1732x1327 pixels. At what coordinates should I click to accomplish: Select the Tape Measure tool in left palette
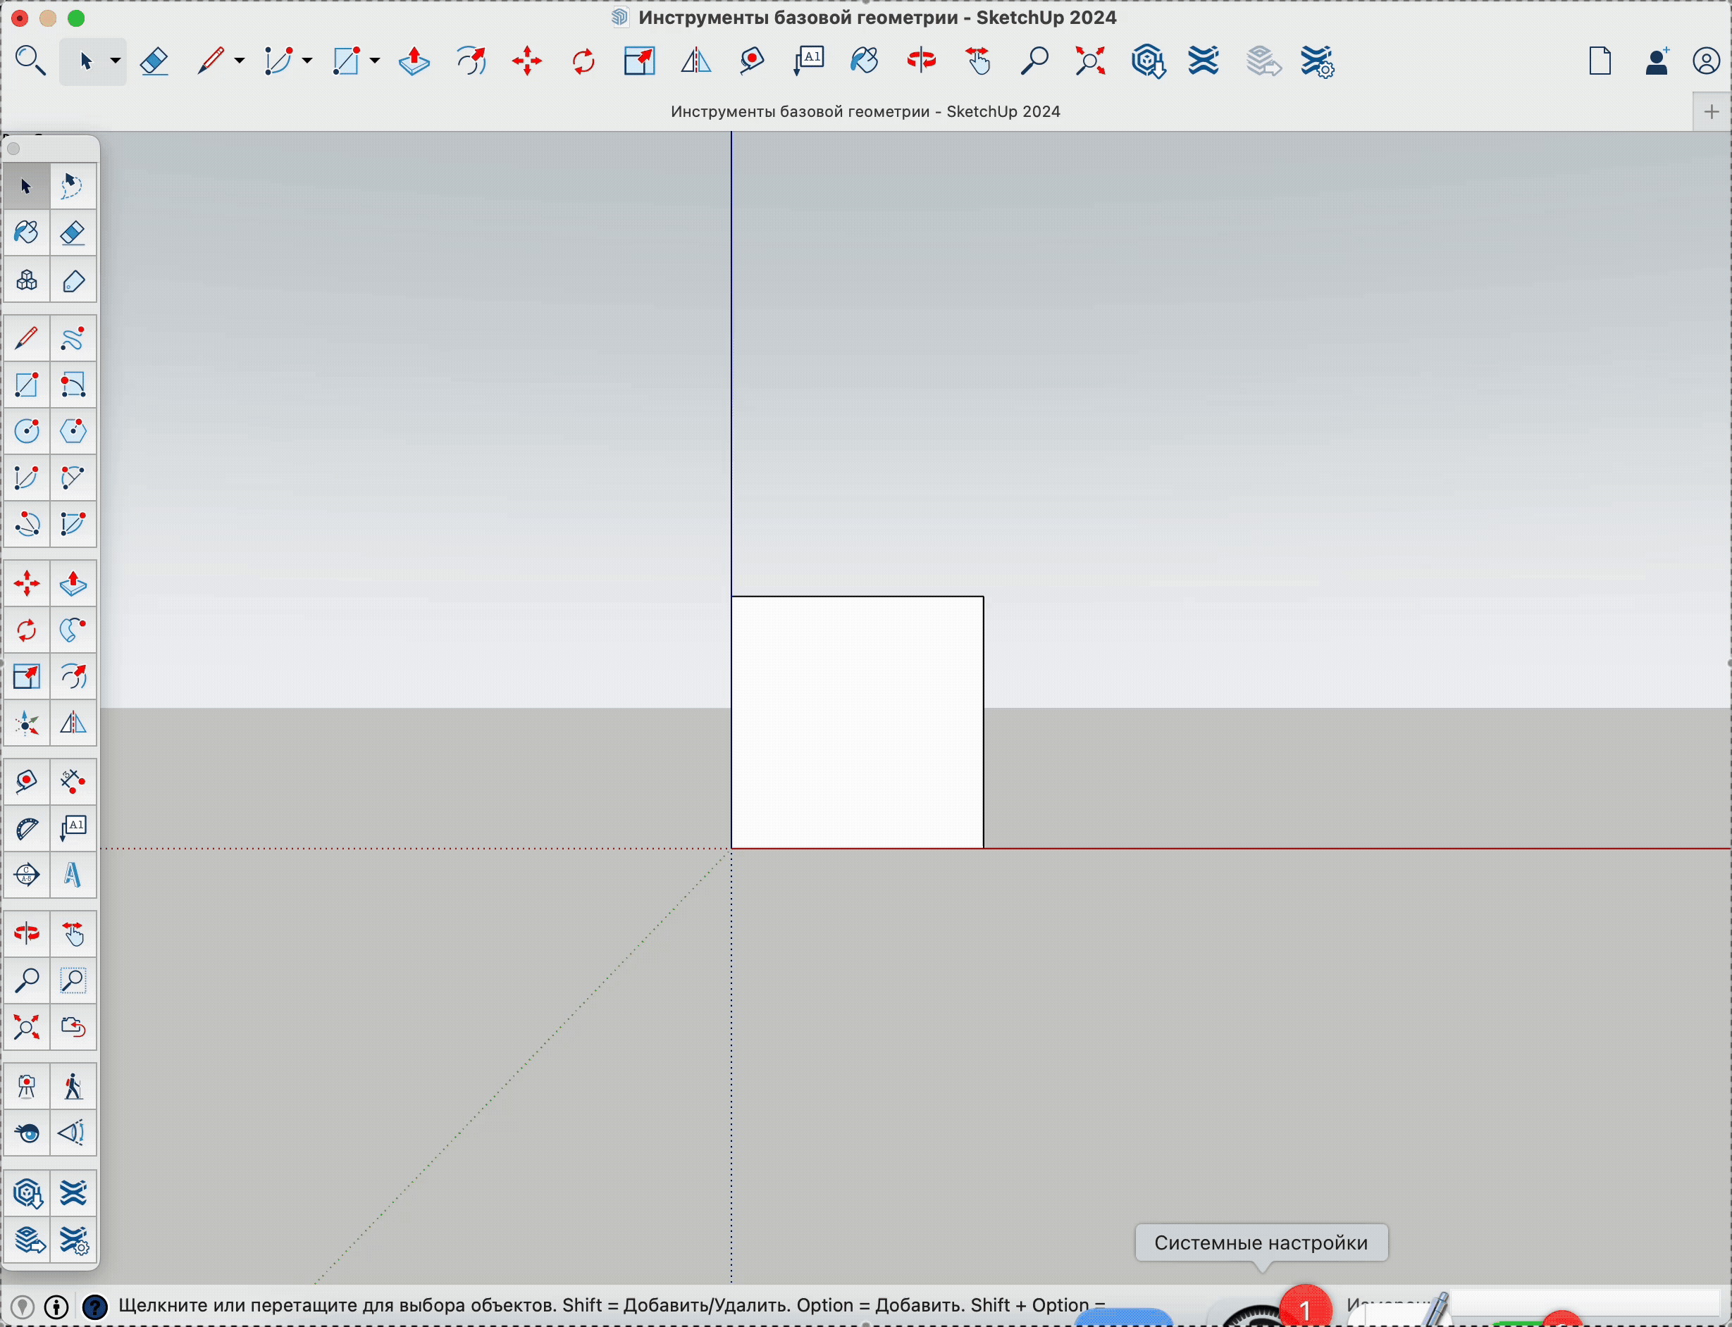(26, 782)
